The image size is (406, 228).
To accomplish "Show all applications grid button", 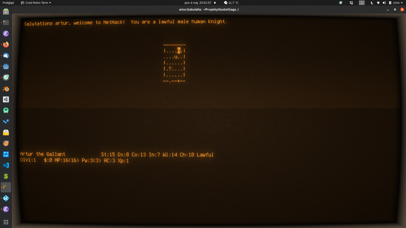I will tap(6, 222).
